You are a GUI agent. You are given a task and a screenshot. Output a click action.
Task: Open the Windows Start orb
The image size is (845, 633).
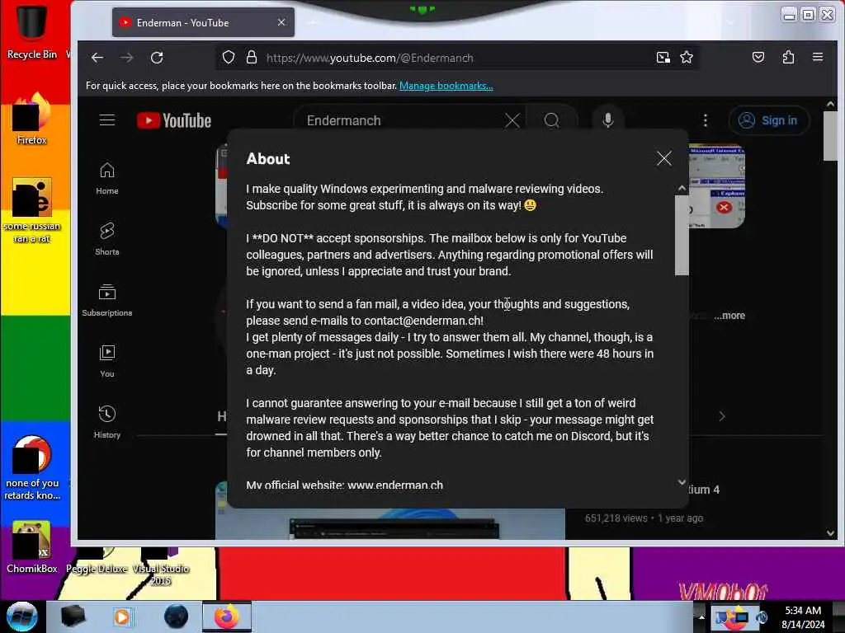[x=22, y=617]
